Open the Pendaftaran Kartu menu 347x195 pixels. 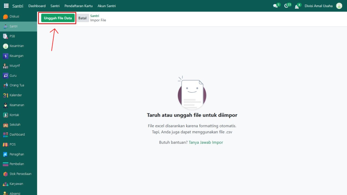coord(78,6)
